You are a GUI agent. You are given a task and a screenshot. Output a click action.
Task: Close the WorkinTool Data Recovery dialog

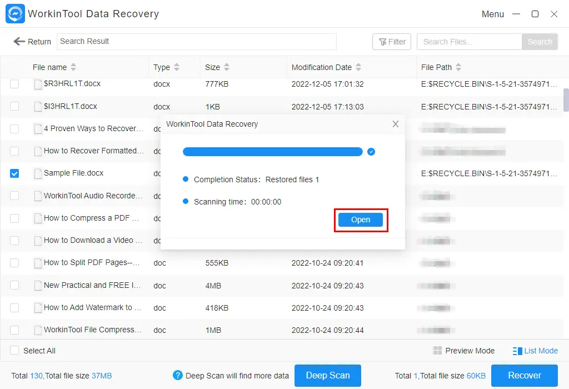[x=396, y=124]
